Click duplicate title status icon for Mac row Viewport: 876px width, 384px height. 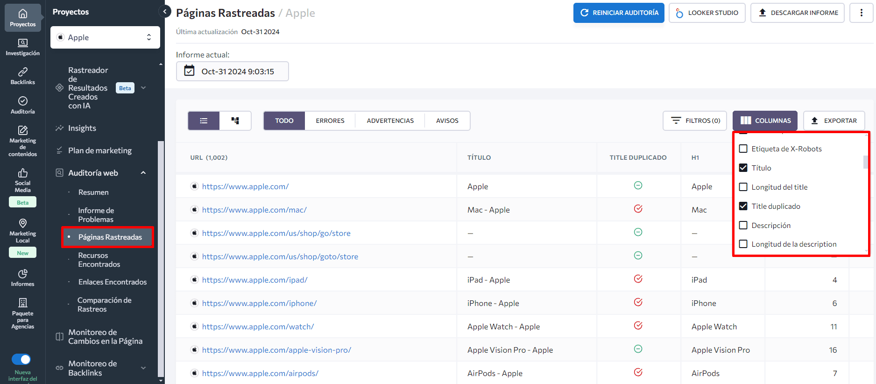[638, 209]
